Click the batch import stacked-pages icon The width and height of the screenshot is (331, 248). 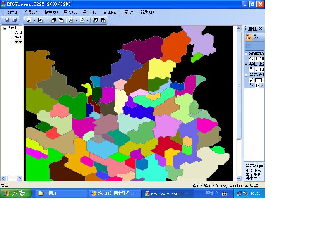coord(96,20)
